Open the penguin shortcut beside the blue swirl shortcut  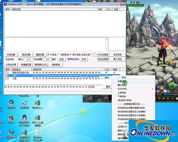(x=11, y=103)
